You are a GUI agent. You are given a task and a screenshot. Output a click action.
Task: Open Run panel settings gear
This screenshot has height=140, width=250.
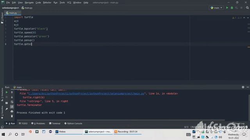(x=243, y=87)
